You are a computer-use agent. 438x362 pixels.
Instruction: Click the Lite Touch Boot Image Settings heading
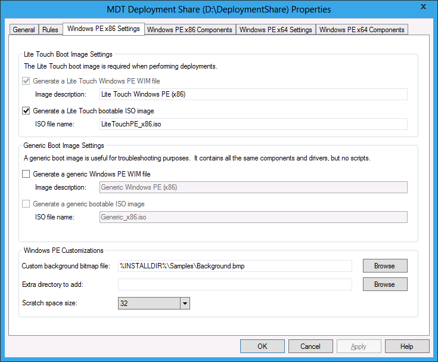pos(68,54)
